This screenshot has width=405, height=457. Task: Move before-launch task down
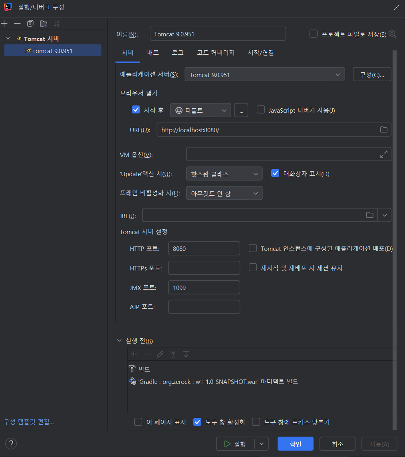[x=186, y=354]
